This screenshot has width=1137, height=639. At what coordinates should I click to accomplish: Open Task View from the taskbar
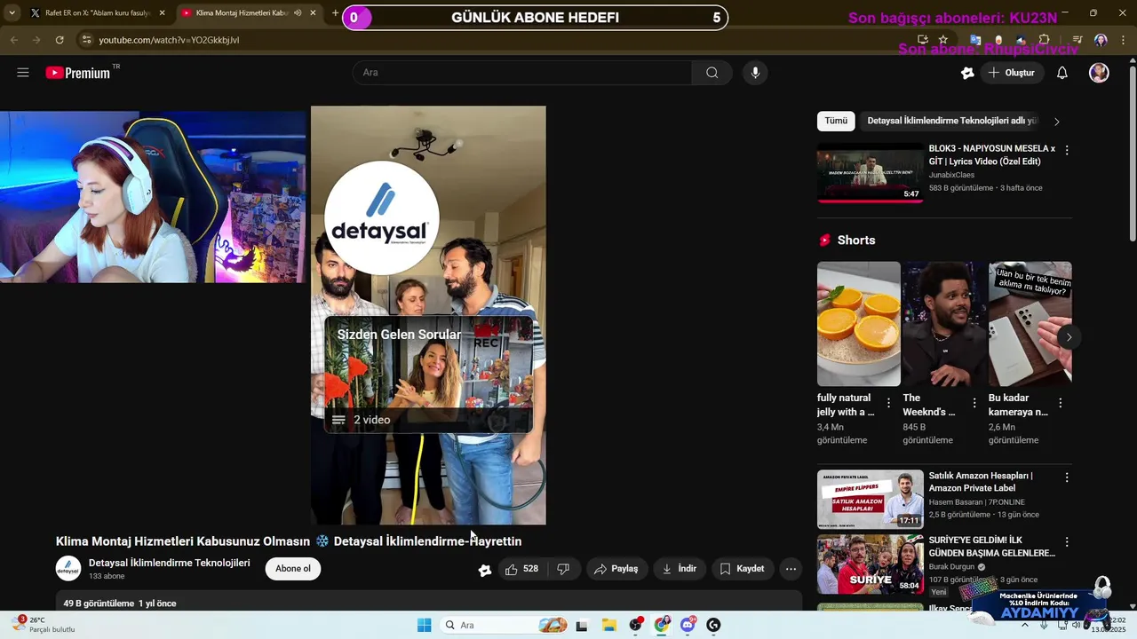point(582,625)
